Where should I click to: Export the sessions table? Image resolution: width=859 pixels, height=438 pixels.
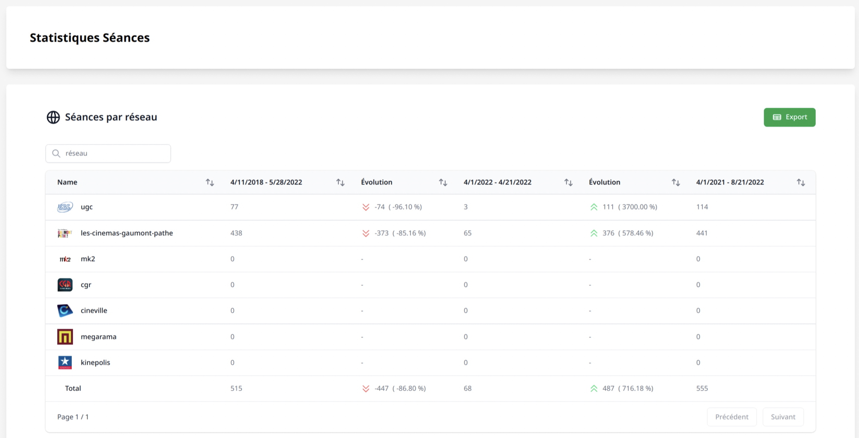click(789, 117)
